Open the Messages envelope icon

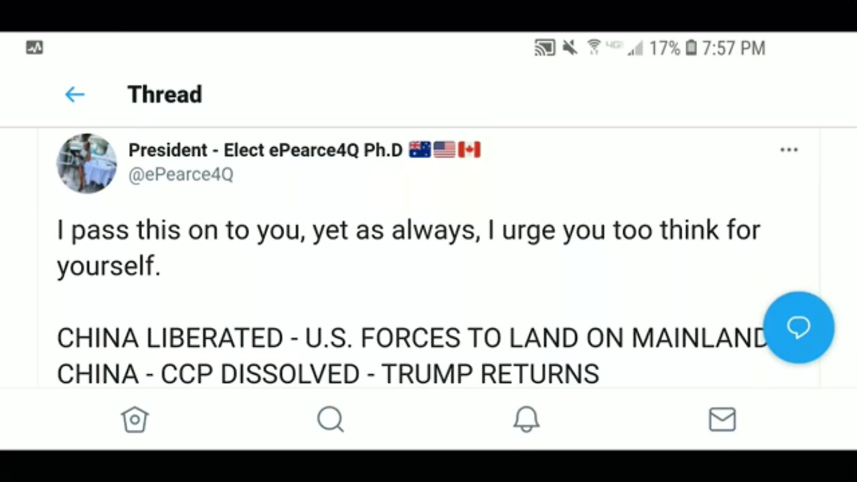tap(722, 420)
